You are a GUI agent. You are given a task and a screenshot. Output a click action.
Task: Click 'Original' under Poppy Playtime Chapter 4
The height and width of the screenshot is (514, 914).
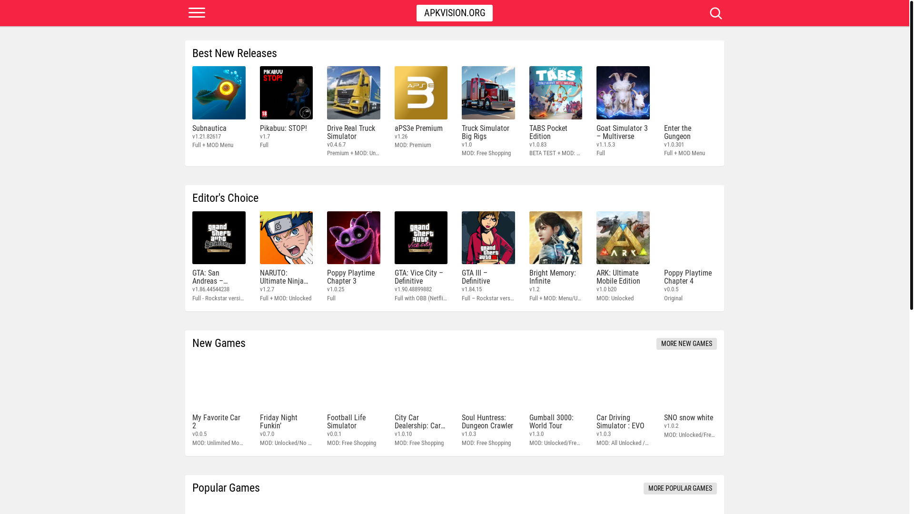[x=673, y=298]
